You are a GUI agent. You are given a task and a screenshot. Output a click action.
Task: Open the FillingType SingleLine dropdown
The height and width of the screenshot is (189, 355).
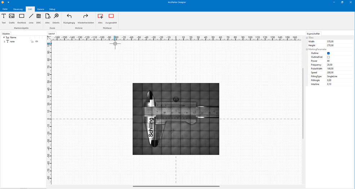[x=339, y=77]
